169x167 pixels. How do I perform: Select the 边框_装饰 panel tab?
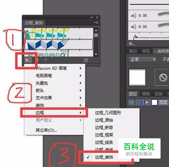tap(34, 23)
